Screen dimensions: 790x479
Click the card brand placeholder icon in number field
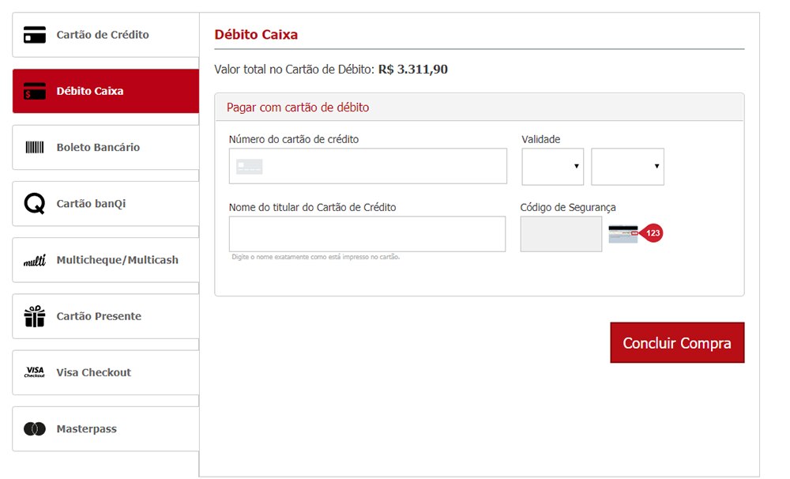pos(250,167)
